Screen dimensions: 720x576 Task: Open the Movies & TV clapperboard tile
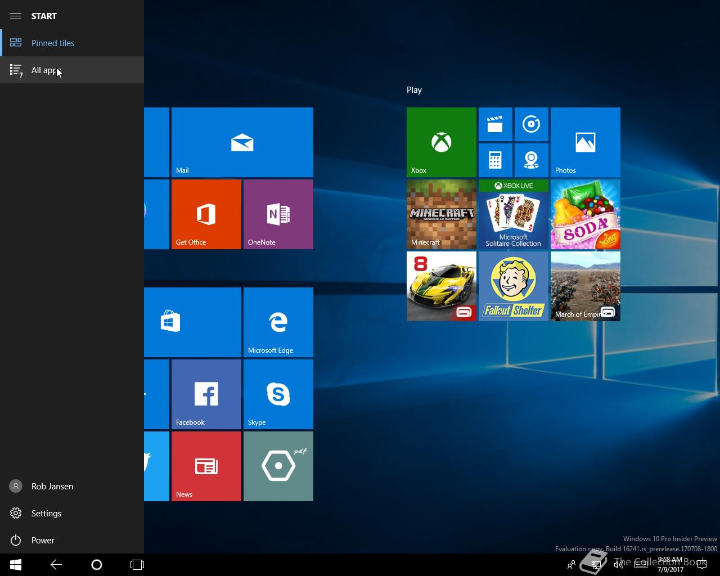pos(496,124)
